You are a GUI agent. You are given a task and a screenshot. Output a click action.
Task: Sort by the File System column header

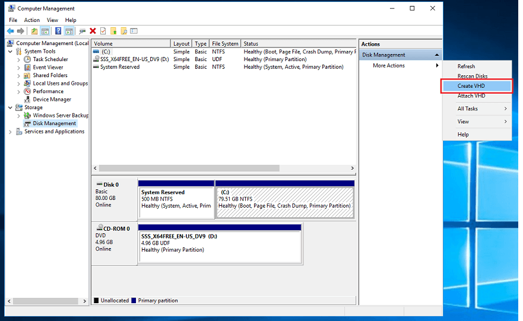pos(225,44)
